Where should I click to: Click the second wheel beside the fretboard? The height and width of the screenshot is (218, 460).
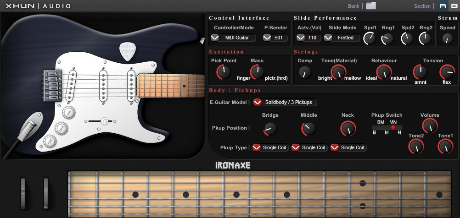[46, 193]
